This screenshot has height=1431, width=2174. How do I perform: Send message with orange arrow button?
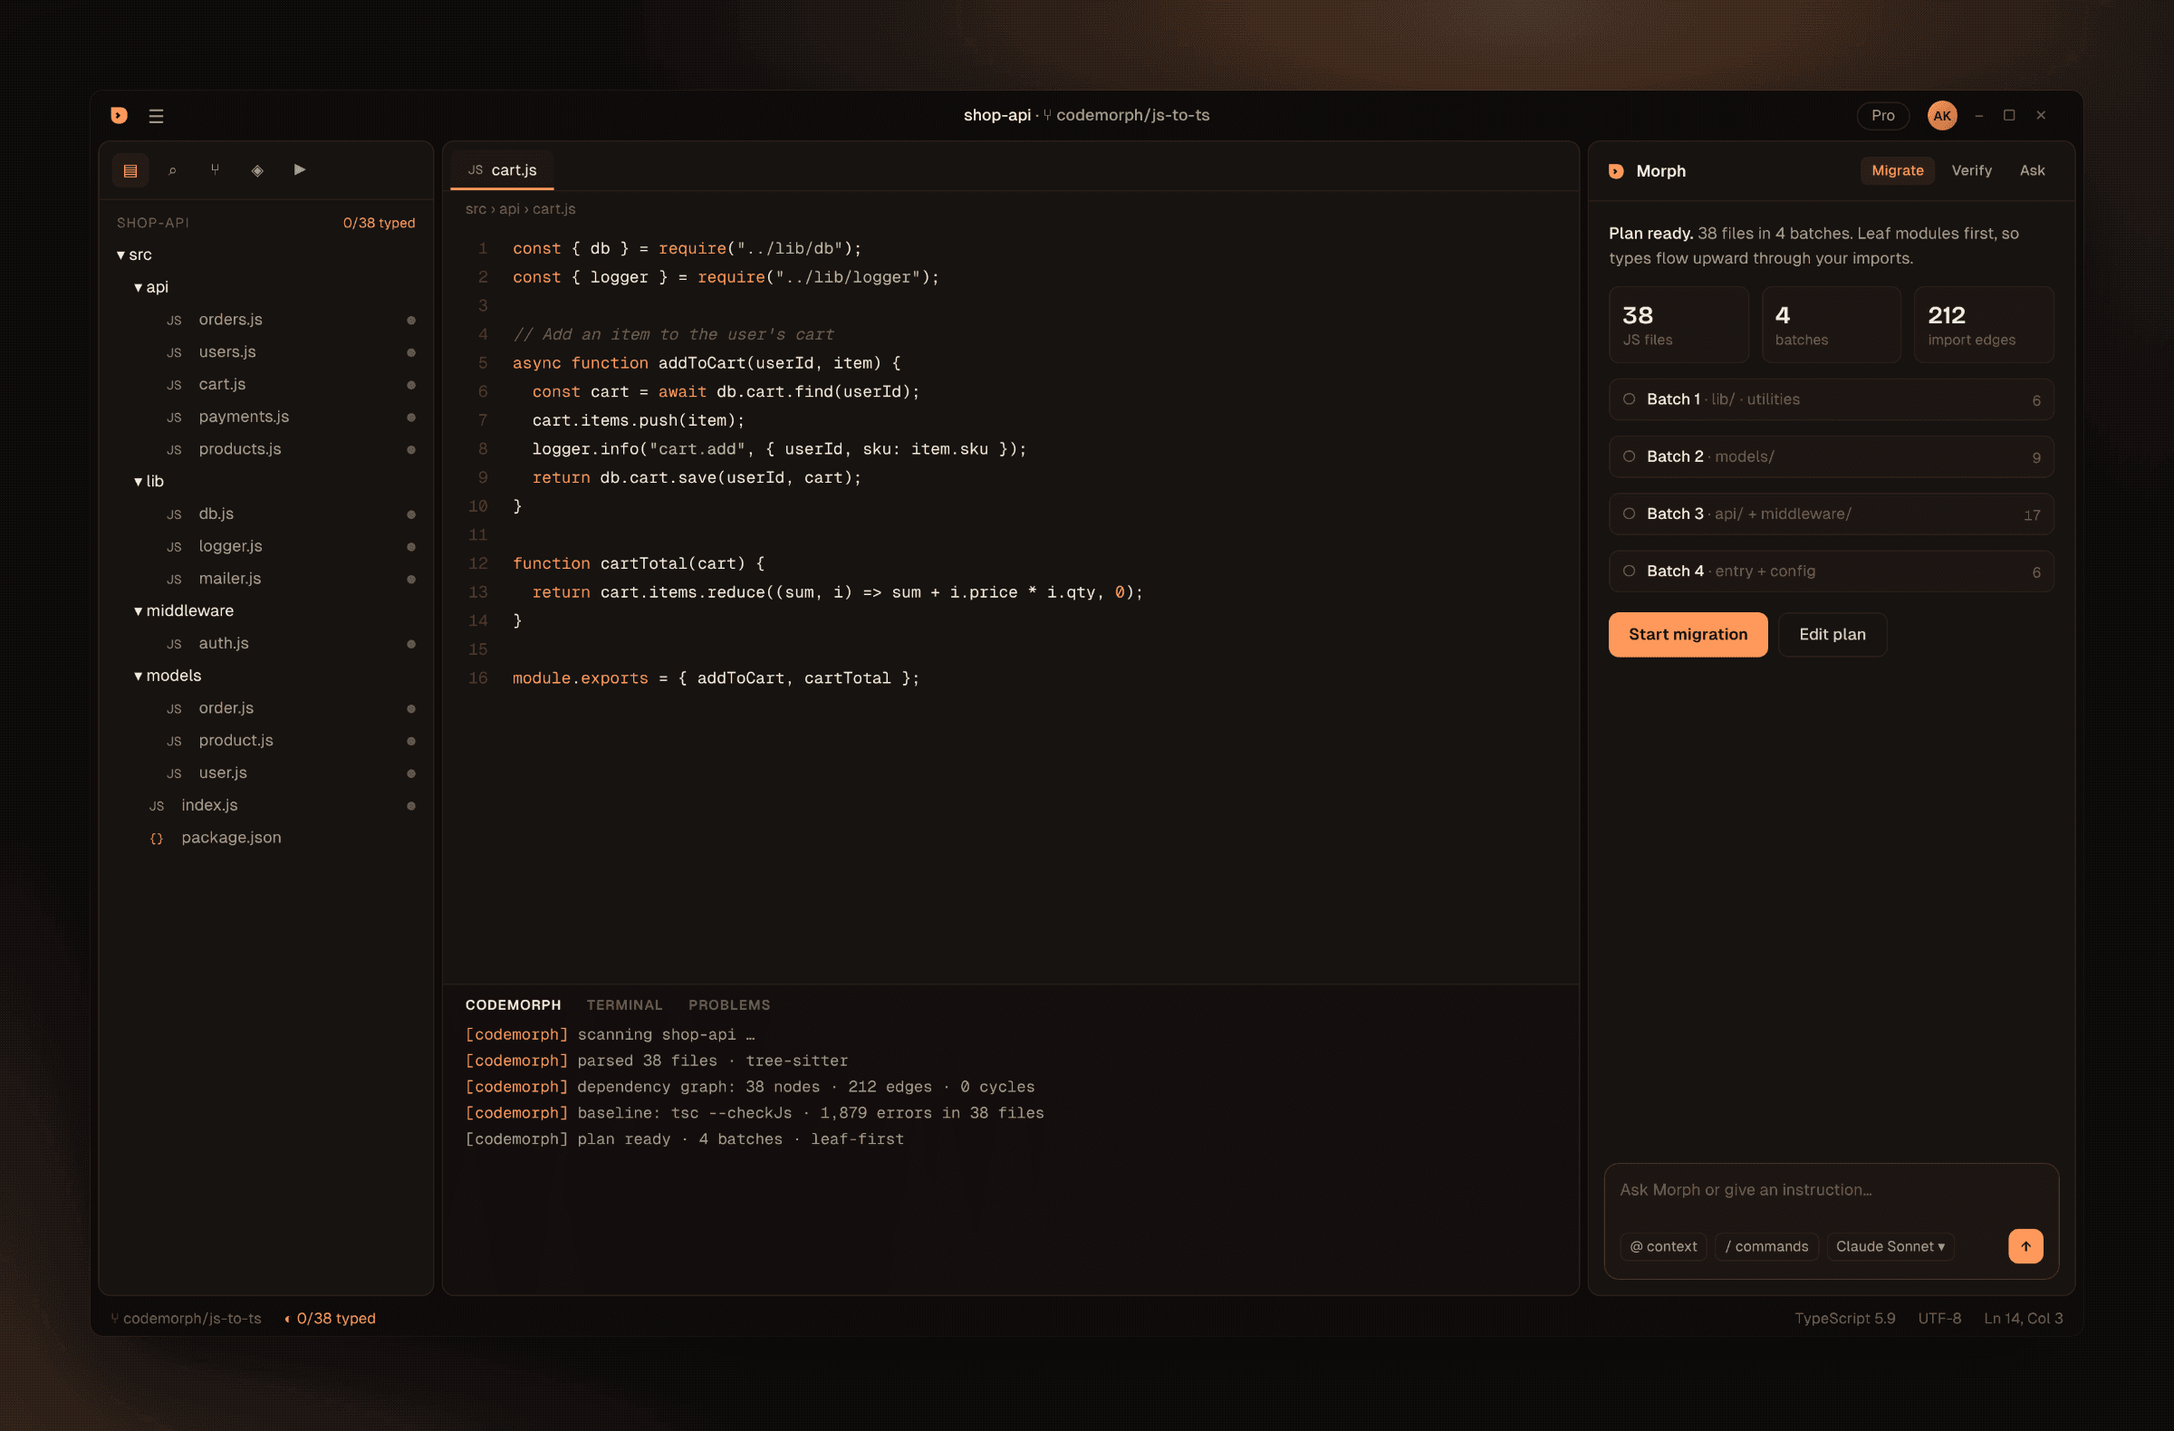click(x=2025, y=1245)
